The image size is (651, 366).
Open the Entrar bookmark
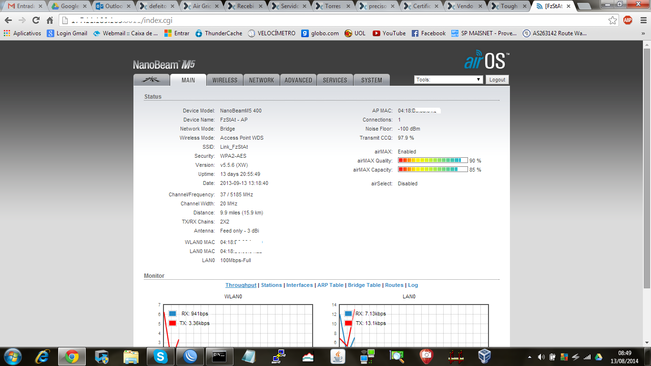point(177,33)
